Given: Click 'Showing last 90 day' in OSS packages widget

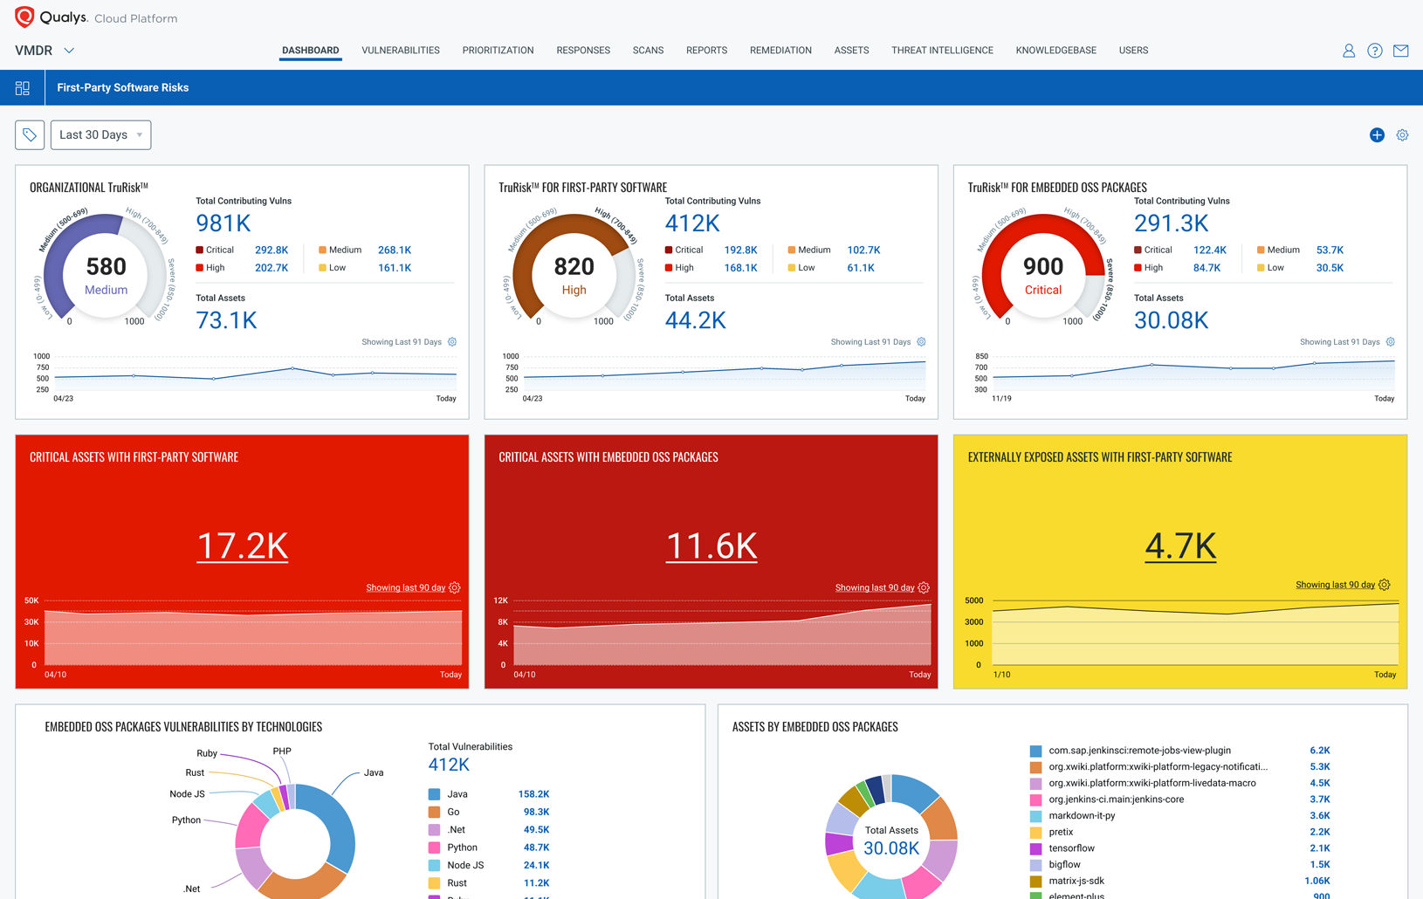Looking at the screenshot, I should coord(874,587).
